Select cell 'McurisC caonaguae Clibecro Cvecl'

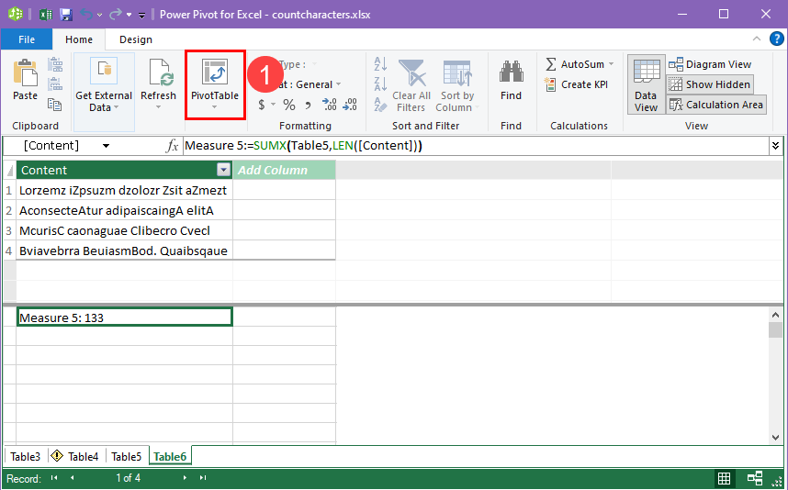(x=125, y=230)
